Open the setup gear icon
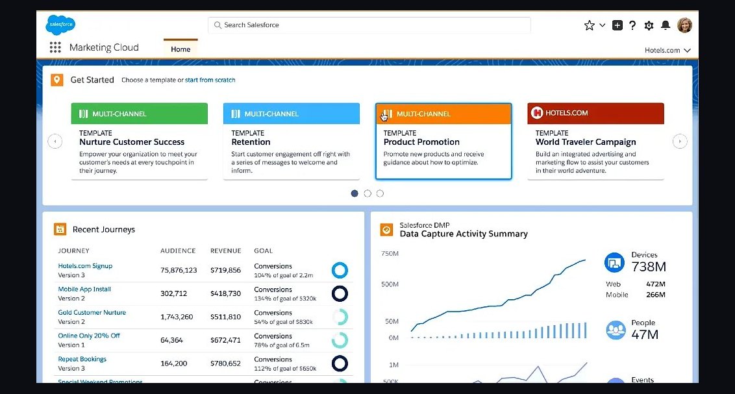 pos(649,25)
